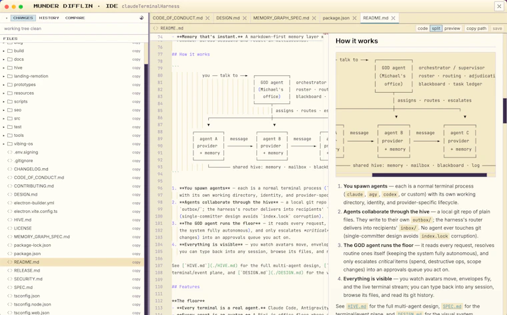Close the DESIGN.md editor tab
Screen dimensions: 507x315
point(245,18)
